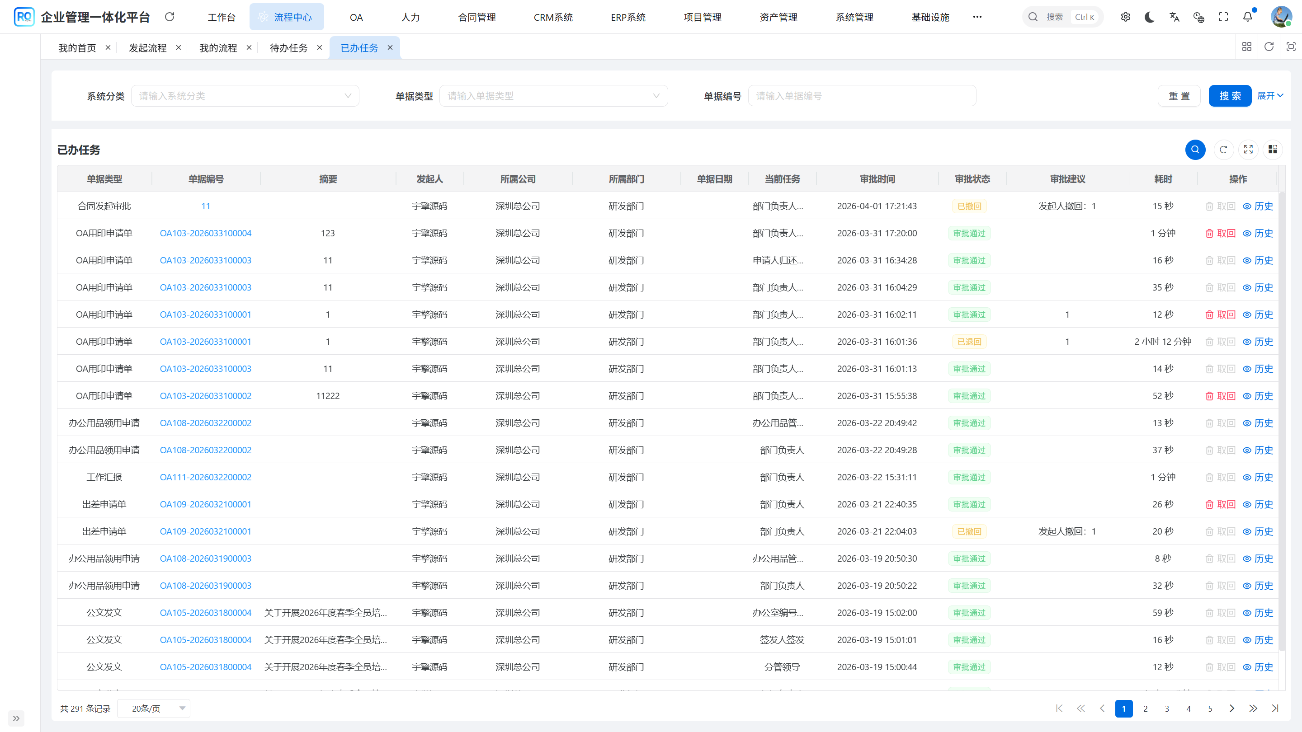Click table refresh icon in toolbar

point(1223,150)
